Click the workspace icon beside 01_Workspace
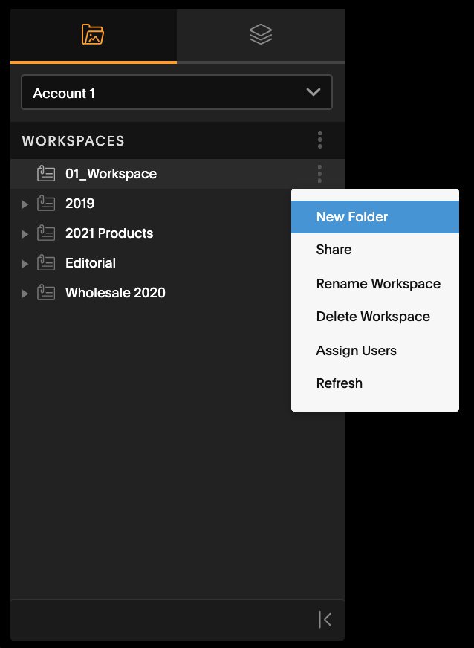The image size is (474, 648). pos(46,174)
